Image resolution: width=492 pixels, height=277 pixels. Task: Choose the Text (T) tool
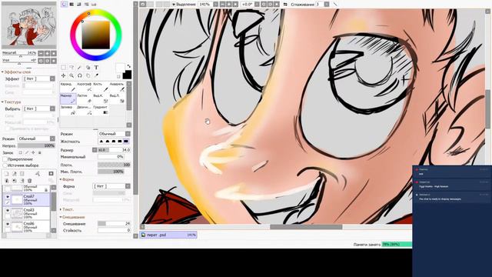[96, 68]
